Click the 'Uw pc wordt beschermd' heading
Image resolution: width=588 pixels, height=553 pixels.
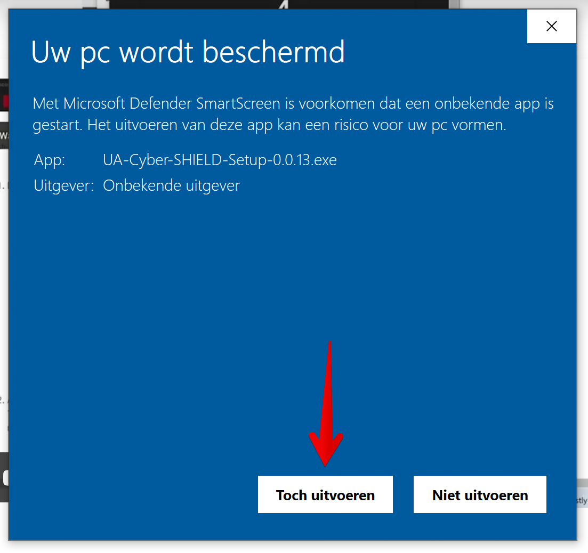click(x=188, y=52)
